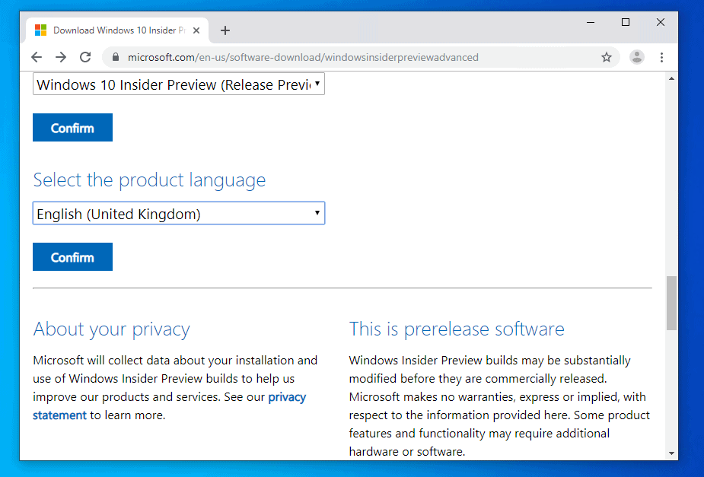The height and width of the screenshot is (477, 704).
Task: Open the English (United Kingdom) language dropdown
Action: click(x=179, y=214)
